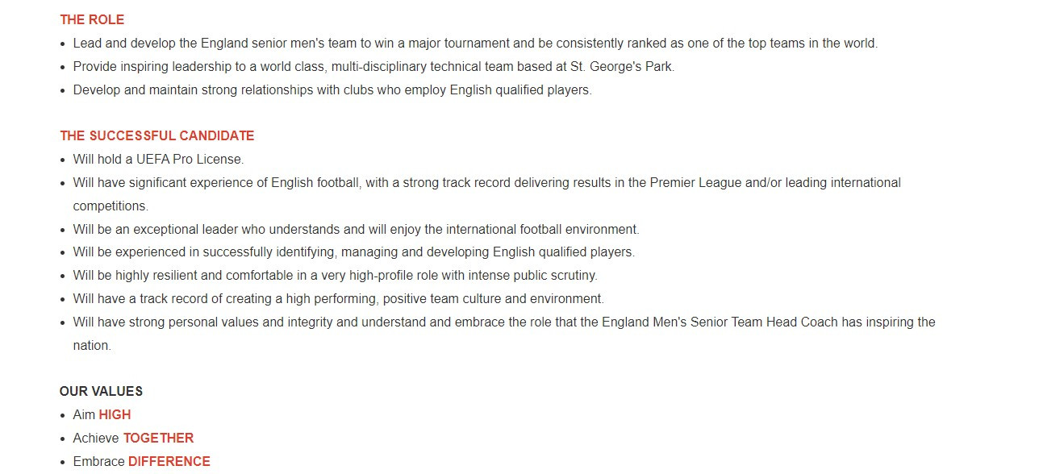
Task: Click the bullet about developing English qualified players
Action: (354, 252)
